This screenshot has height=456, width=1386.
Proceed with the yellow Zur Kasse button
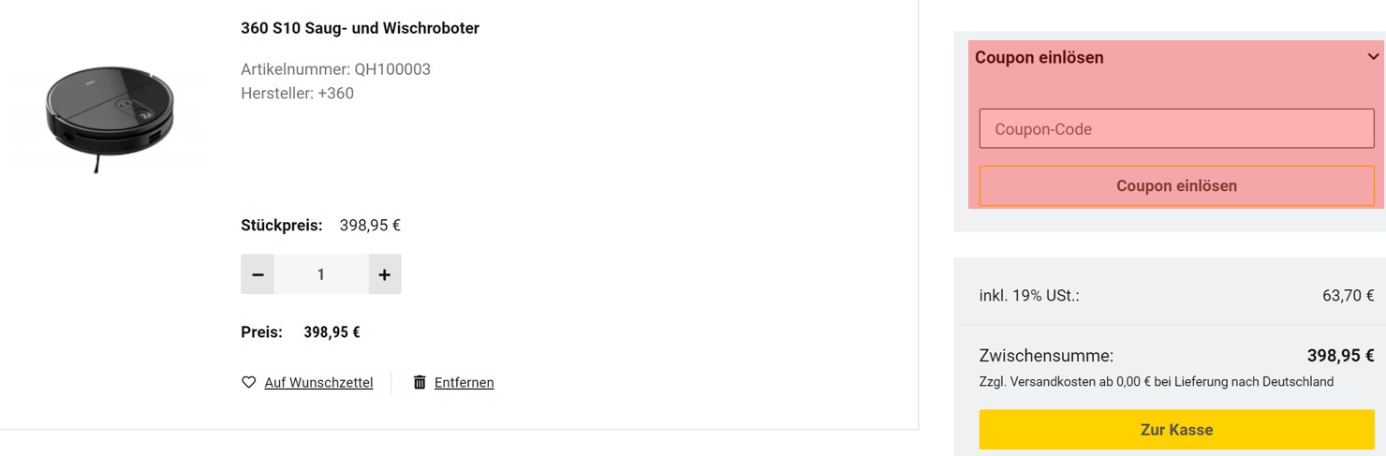click(1177, 430)
